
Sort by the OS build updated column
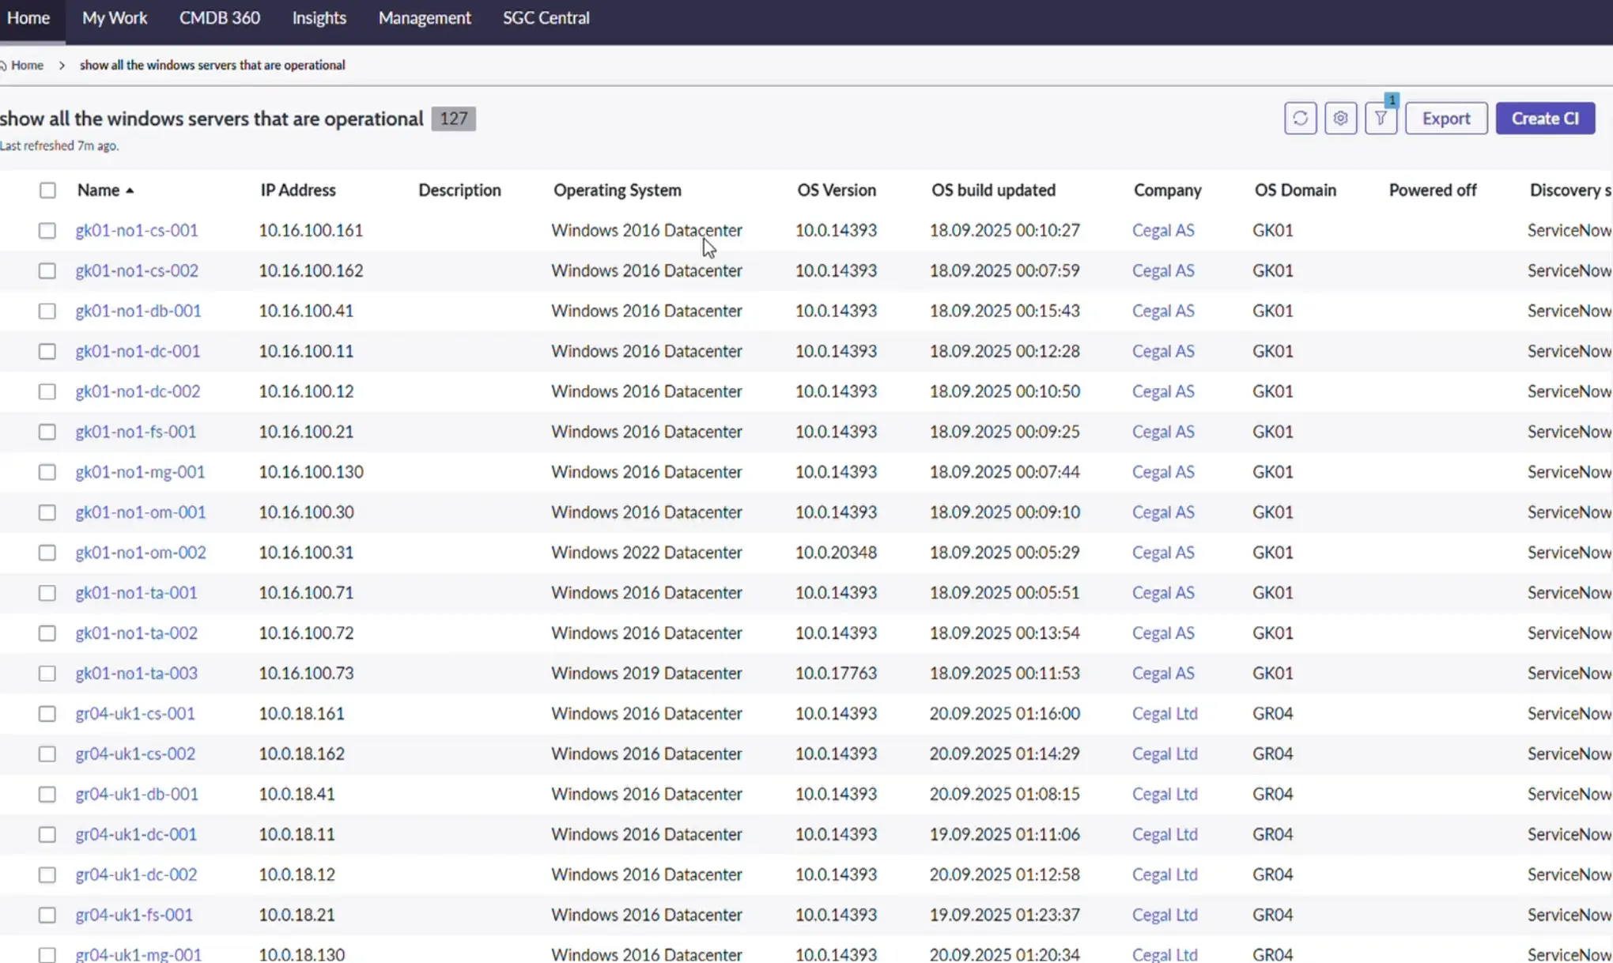click(x=993, y=191)
